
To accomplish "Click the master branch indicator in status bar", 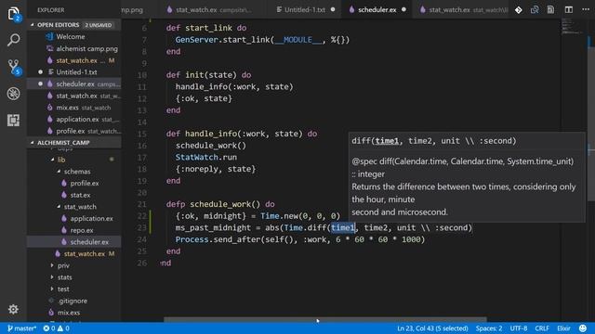I will 21,328.
